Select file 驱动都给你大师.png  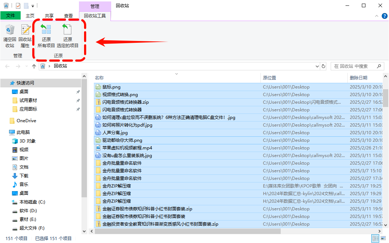tap(122, 140)
